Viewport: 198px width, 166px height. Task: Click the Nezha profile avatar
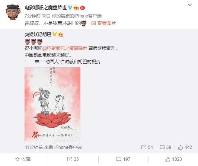click(13, 12)
